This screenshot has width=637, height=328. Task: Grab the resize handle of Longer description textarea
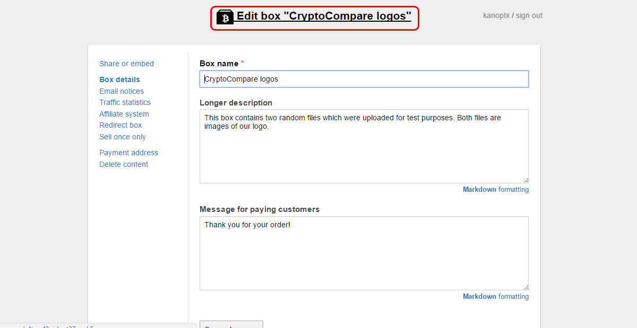[x=526, y=180]
